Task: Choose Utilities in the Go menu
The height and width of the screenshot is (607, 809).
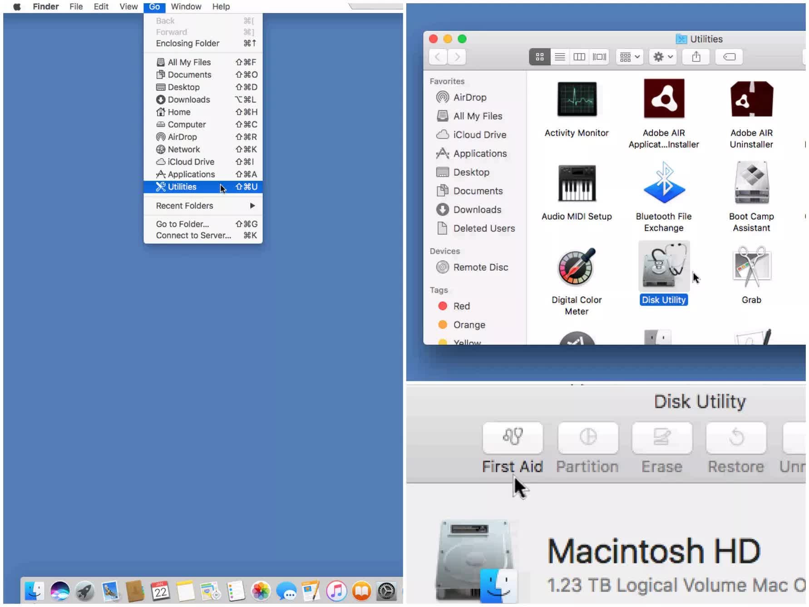Action: pos(203,187)
